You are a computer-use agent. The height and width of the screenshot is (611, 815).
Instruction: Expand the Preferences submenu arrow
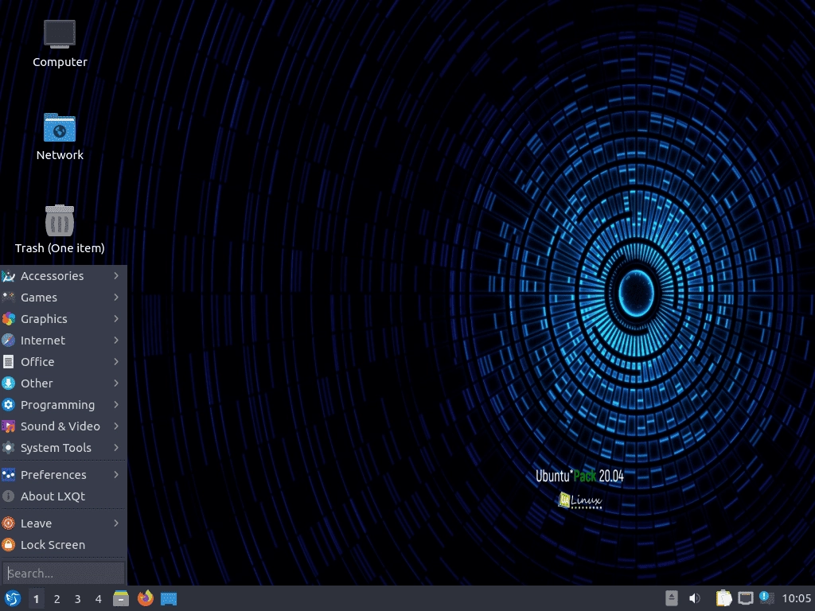click(116, 474)
